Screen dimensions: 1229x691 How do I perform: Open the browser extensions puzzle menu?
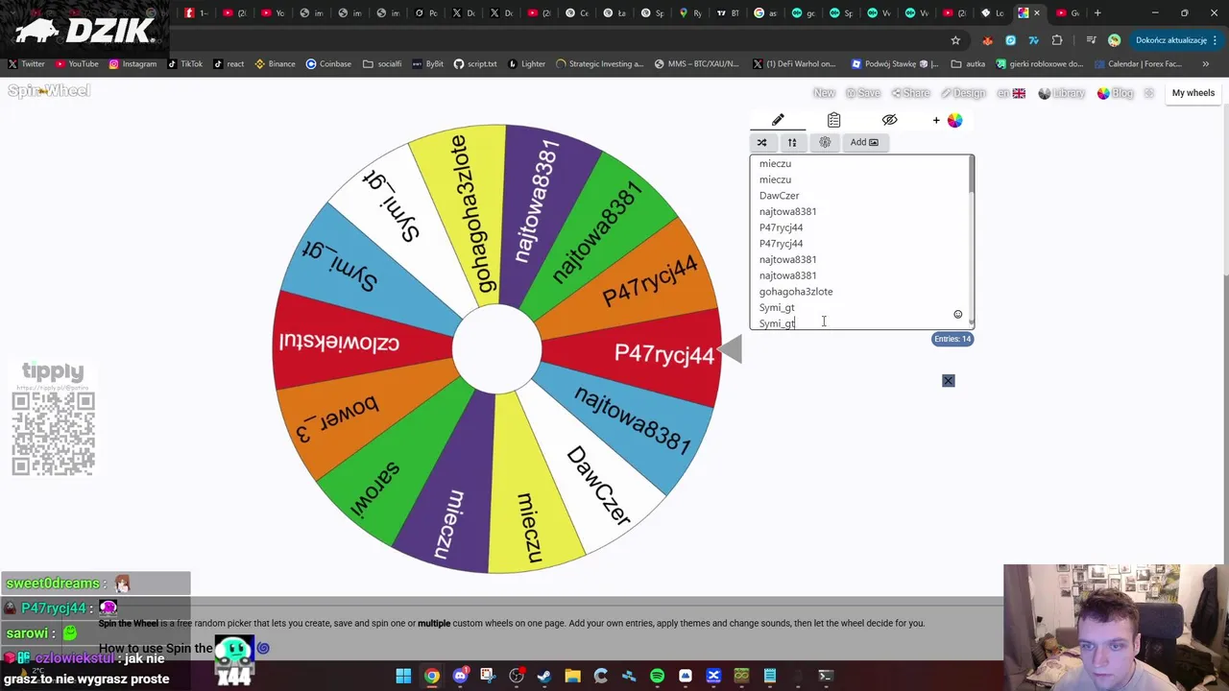click(x=1057, y=40)
